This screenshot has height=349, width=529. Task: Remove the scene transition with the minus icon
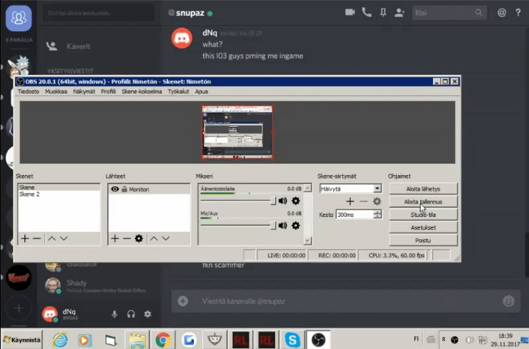pos(363,202)
